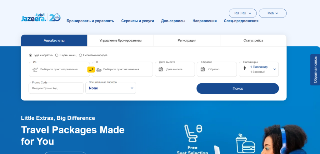Image resolution: width=320 pixels, height=154 pixels.
Task: Open the 'Обратная связь' feedback side tab
Action: [315, 70]
